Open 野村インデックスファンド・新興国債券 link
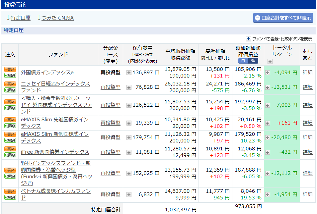 [x=56, y=173]
